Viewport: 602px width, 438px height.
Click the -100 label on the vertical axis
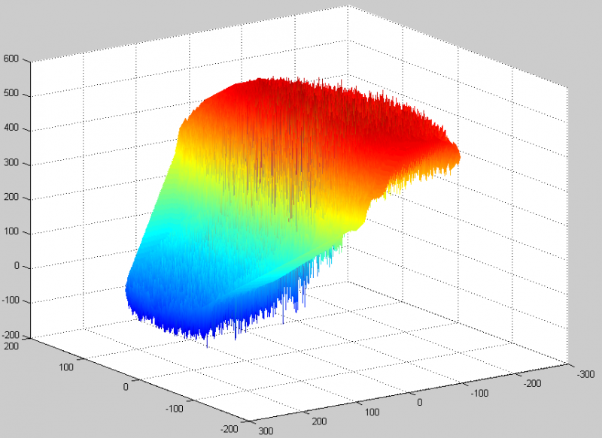[x=11, y=301]
